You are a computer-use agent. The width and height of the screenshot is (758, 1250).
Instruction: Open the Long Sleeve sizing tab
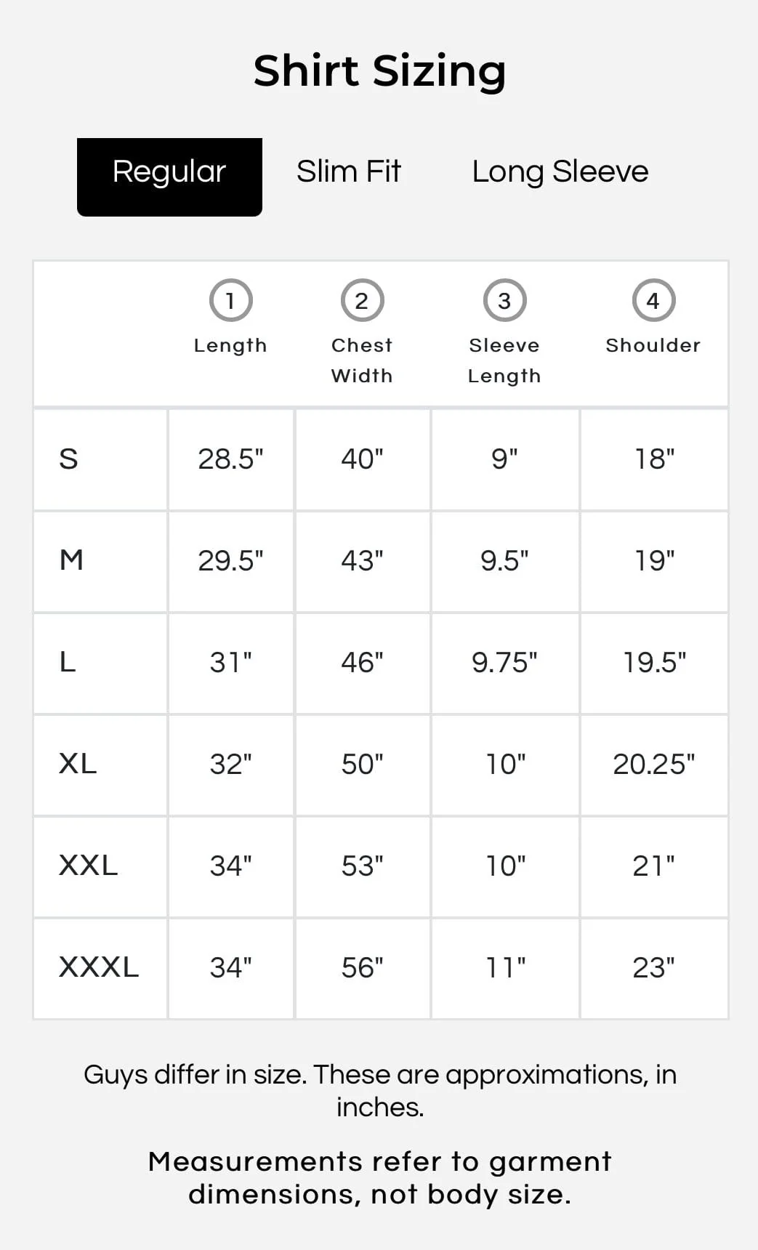[560, 172]
